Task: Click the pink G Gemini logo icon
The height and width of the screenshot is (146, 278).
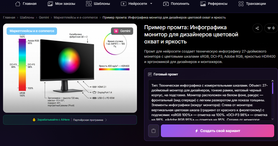Action: (116, 31)
